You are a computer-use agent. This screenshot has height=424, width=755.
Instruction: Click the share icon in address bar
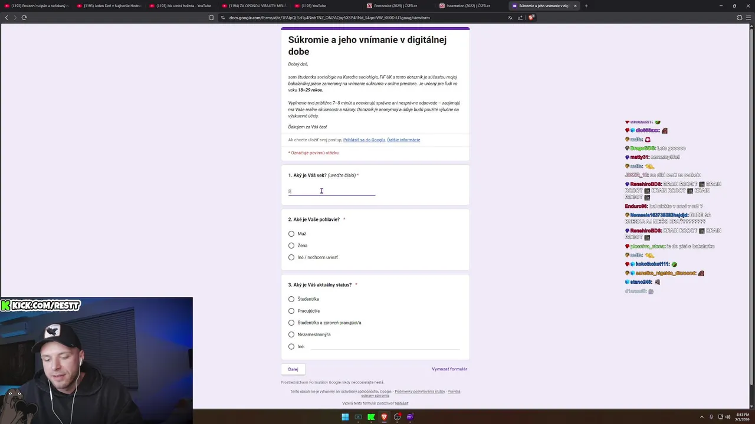point(520,18)
